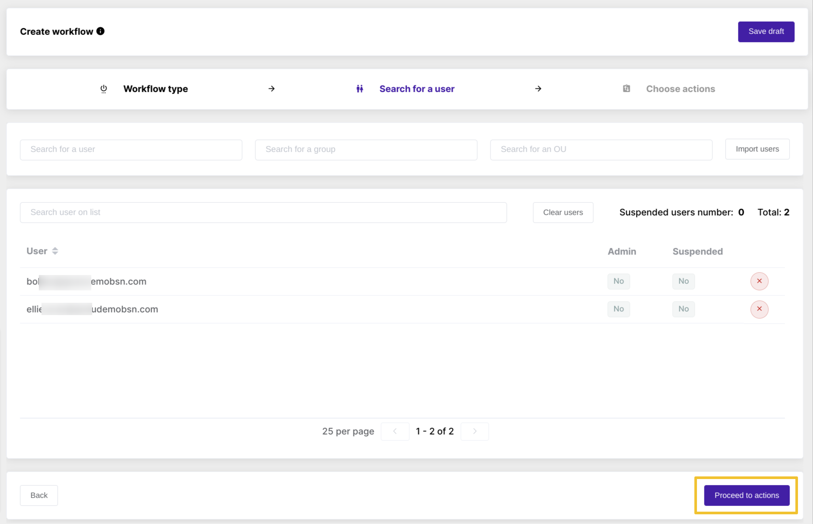Focus the Search user on list field
The width and height of the screenshot is (813, 524).
263,212
